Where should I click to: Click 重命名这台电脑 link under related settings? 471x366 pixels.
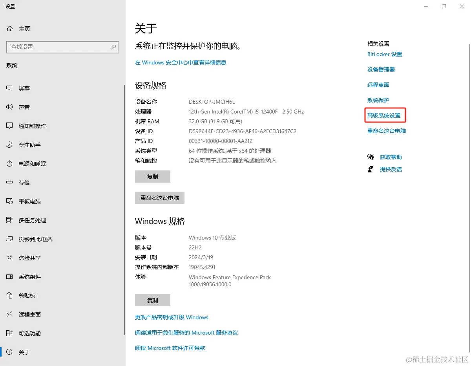[387, 131]
